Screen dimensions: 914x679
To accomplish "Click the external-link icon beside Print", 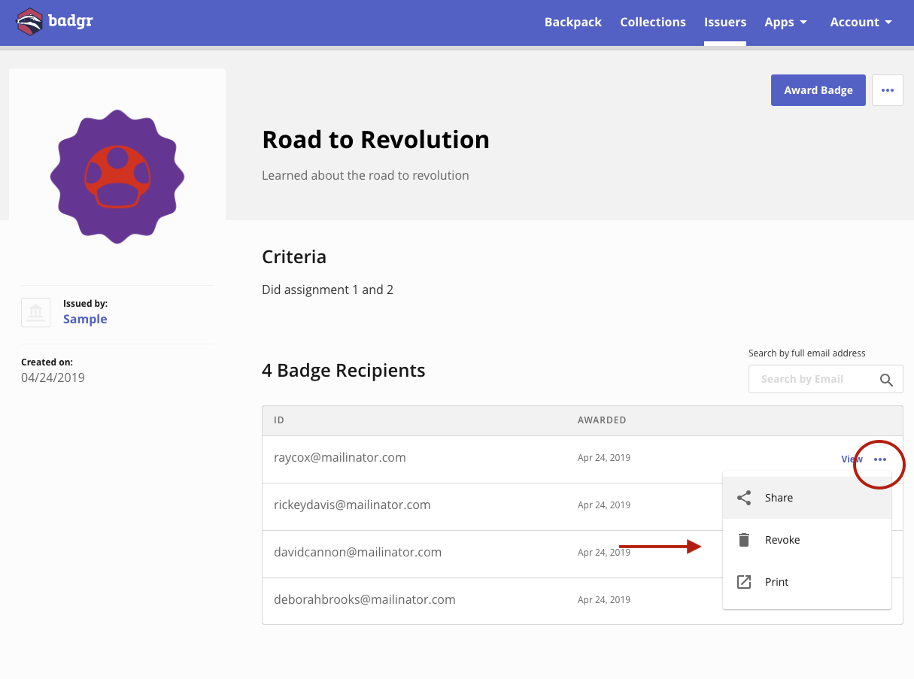I will coord(744,582).
